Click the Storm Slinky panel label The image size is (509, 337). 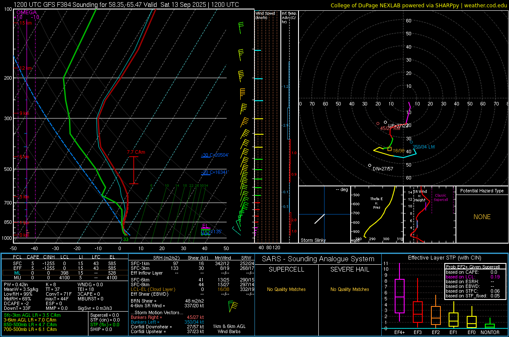(313, 240)
